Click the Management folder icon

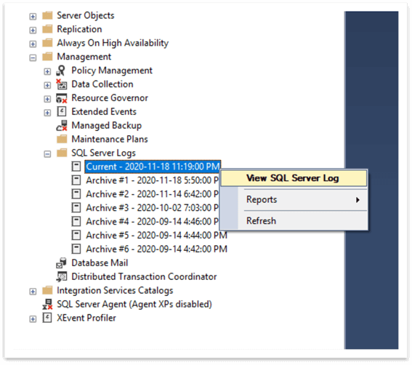point(47,57)
